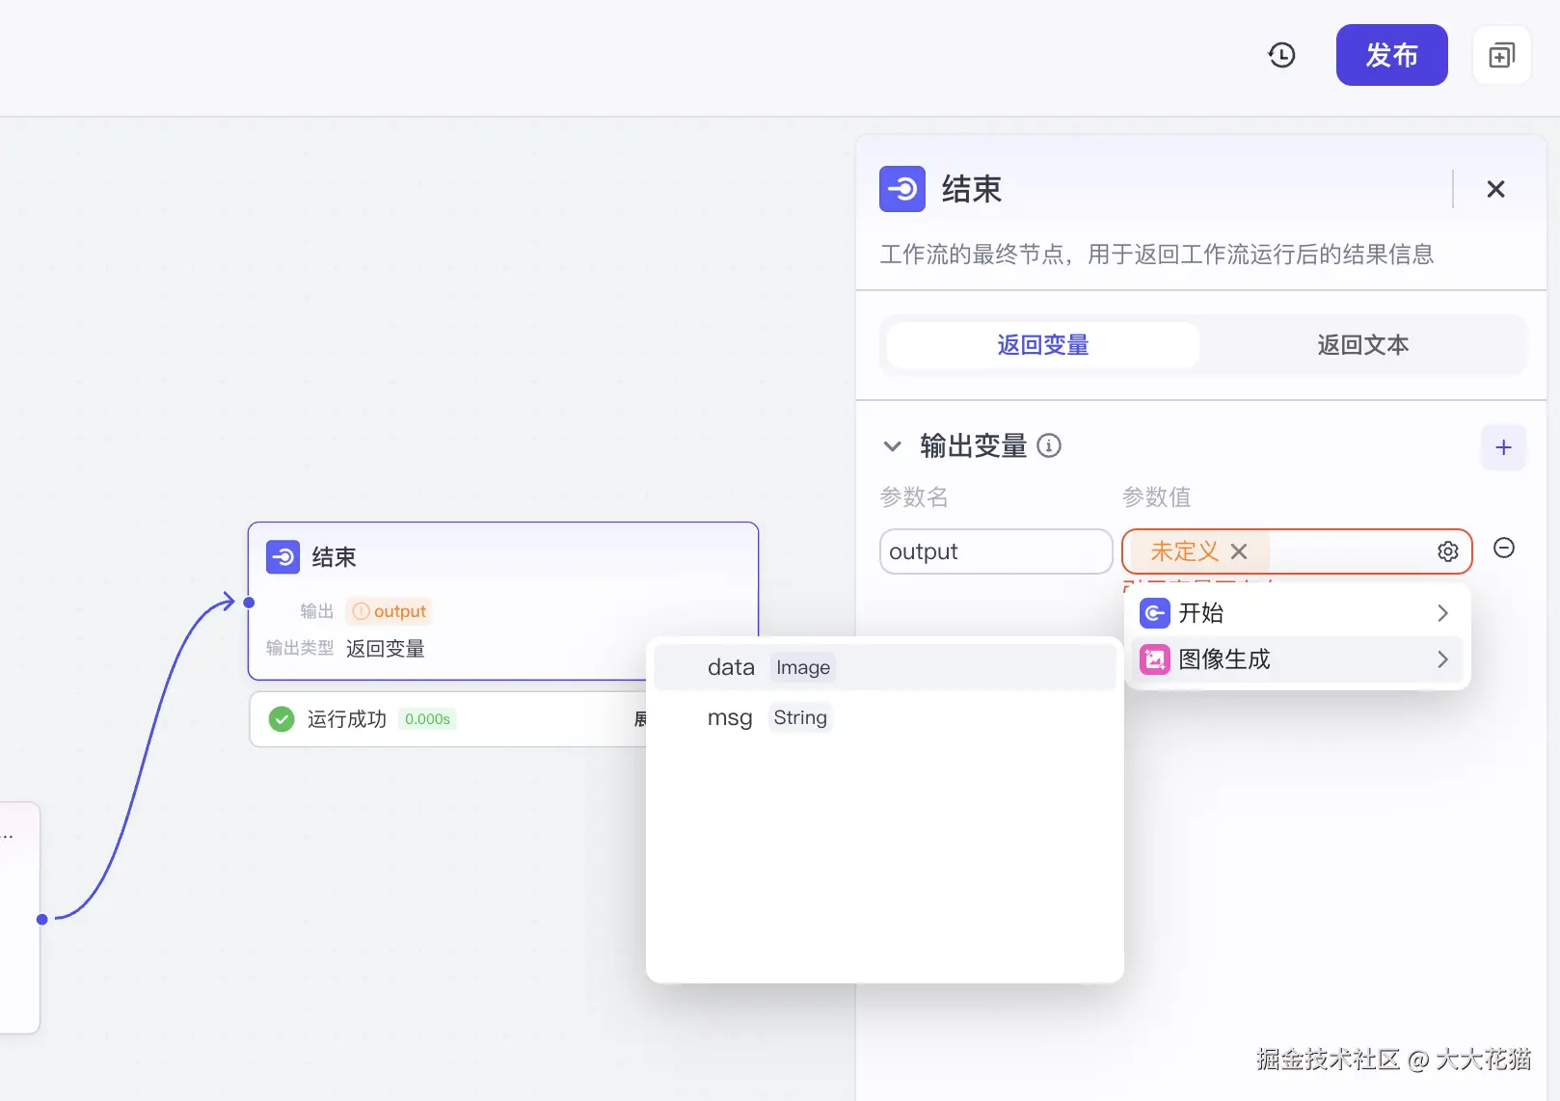Viewport: 1560px width, 1101px height.
Task: Click the output parameter name field
Action: coord(996,551)
